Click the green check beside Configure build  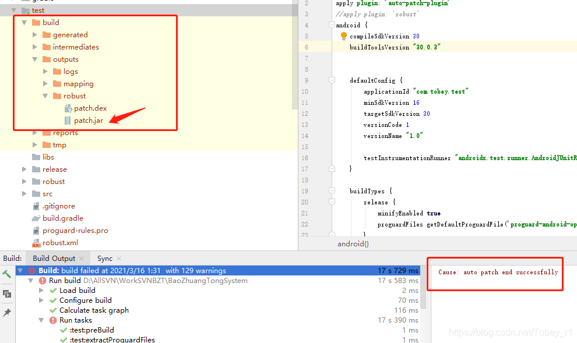[53, 300]
